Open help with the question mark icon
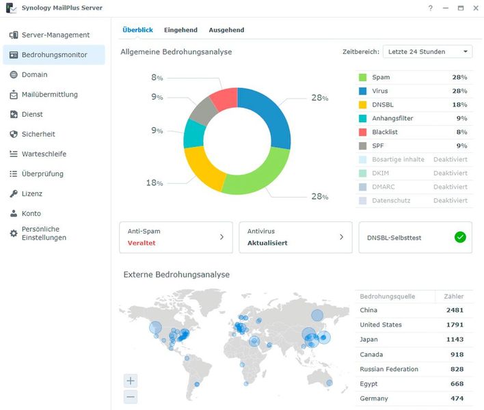Image resolution: width=484 pixels, height=410 pixels. (x=430, y=8)
